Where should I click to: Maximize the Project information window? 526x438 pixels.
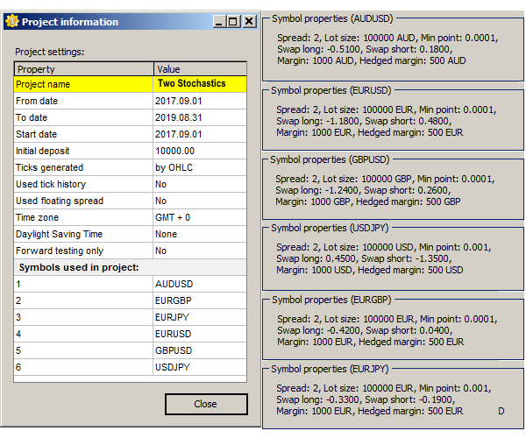click(x=232, y=21)
